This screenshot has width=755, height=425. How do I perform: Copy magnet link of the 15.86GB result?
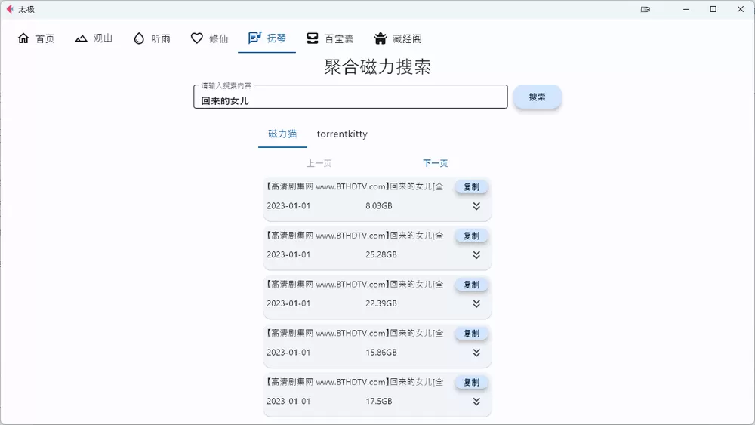tap(471, 333)
